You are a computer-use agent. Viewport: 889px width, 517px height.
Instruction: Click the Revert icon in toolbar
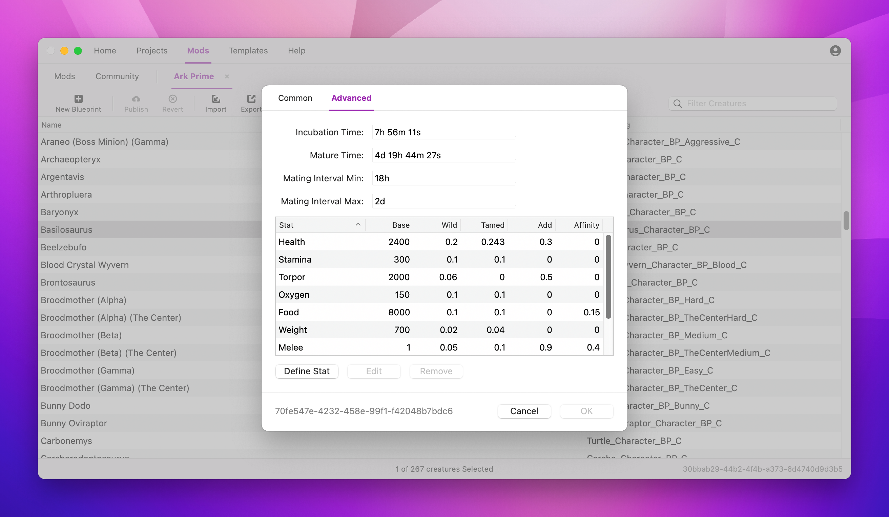172,99
